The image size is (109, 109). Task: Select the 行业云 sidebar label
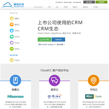(x=17, y=60)
